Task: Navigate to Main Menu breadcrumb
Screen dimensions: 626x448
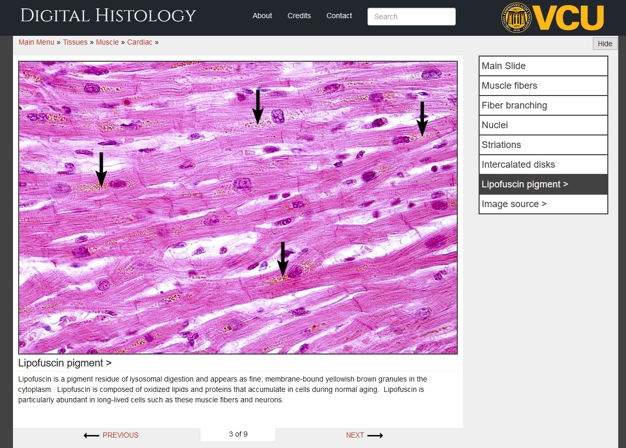Action: tap(36, 42)
